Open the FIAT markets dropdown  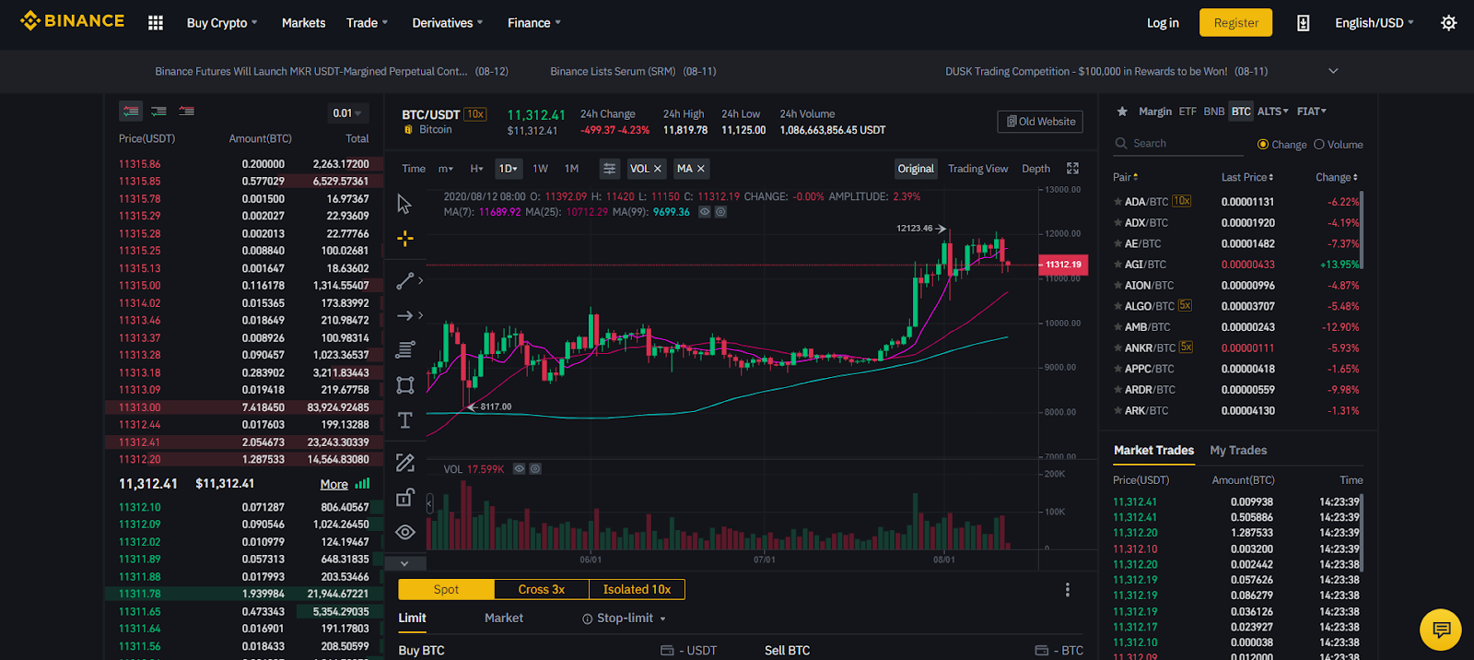point(1312,112)
